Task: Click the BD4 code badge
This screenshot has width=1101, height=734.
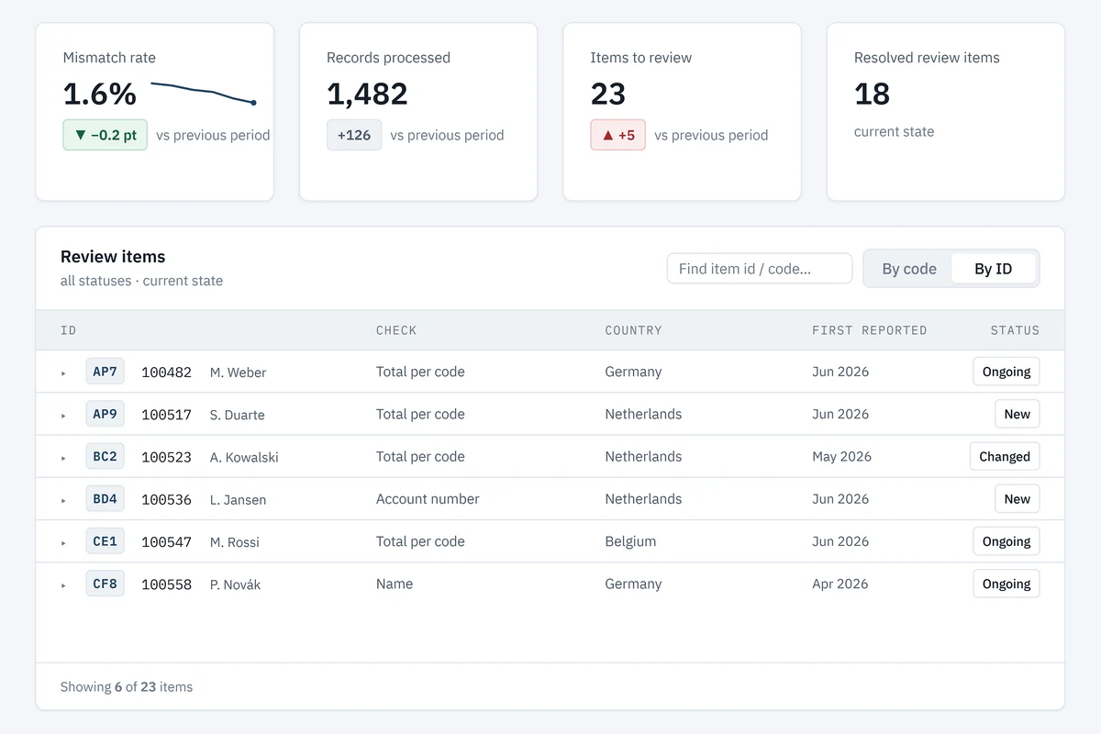Action: pos(105,499)
